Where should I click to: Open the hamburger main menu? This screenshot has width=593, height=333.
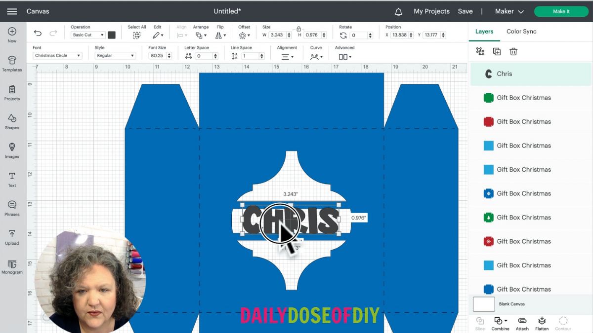click(x=12, y=11)
